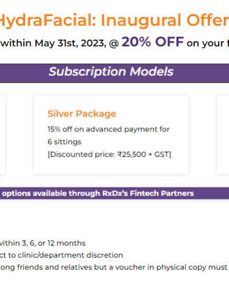
Task: Click the word 'Subscription' in purple header
Action: click(87, 72)
